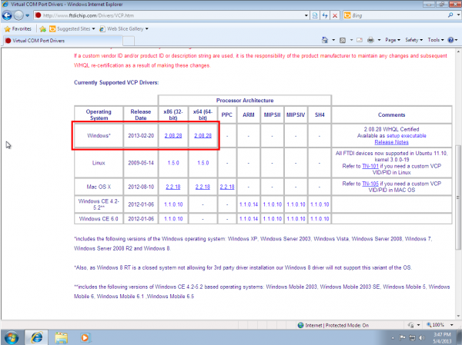Click the TN-101 technical note link
This screenshot has width=462, height=345.
point(370,166)
